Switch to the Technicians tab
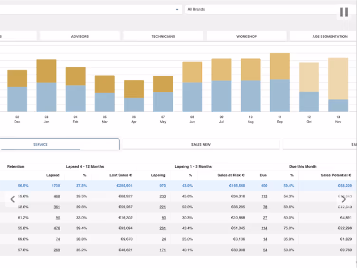357x268 pixels. 163,36
